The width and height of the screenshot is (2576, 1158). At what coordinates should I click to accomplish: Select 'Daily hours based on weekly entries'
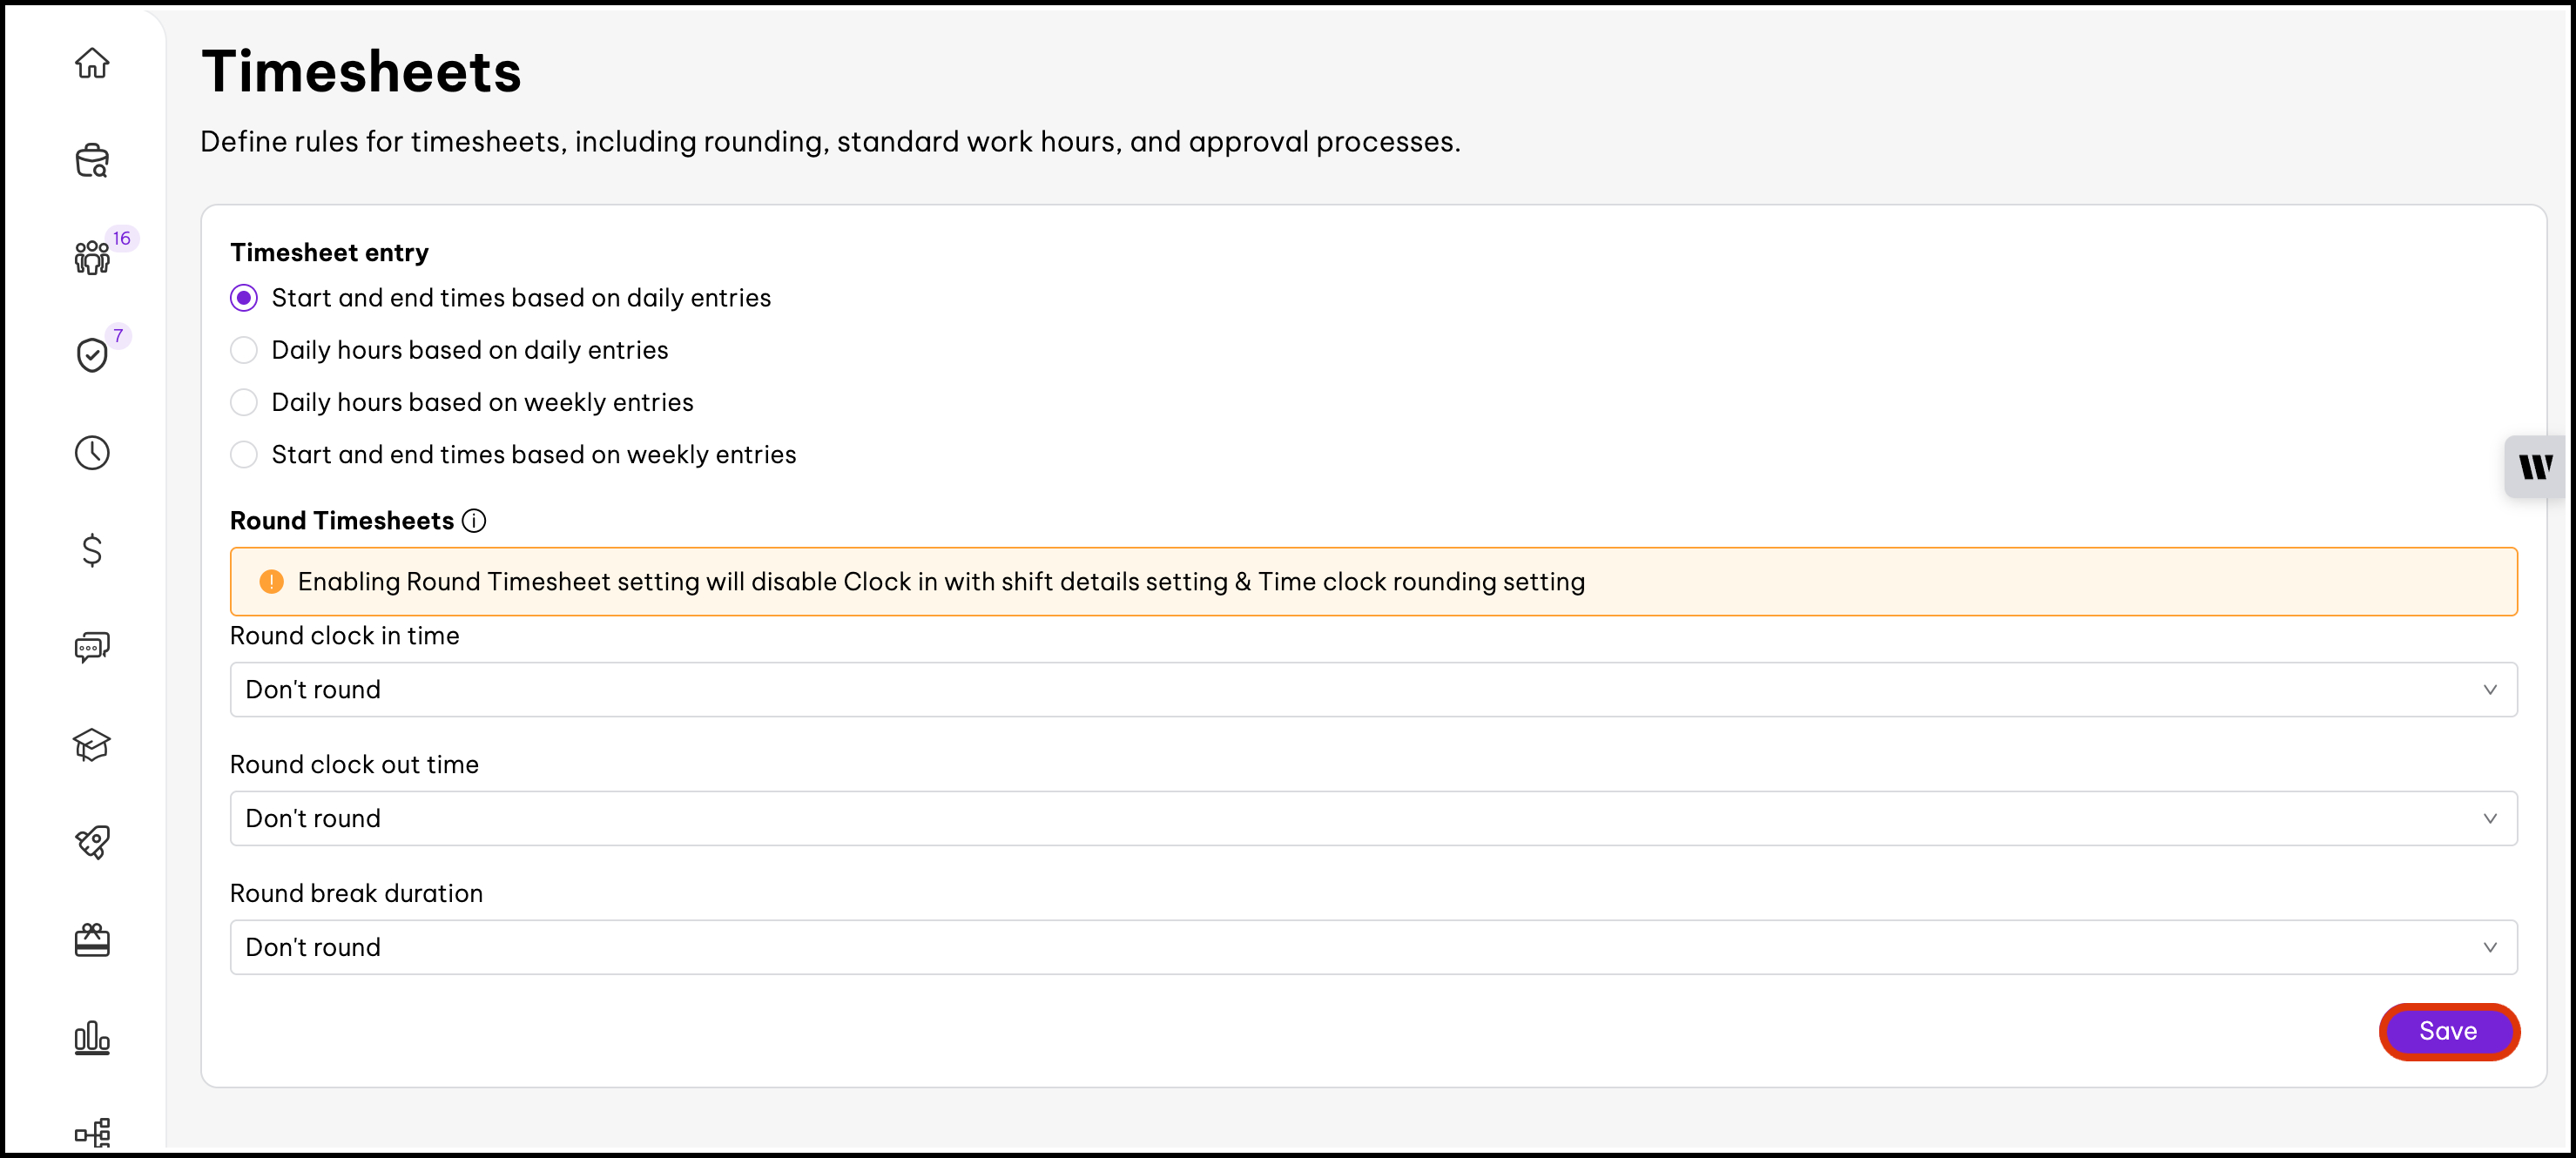(x=244, y=402)
